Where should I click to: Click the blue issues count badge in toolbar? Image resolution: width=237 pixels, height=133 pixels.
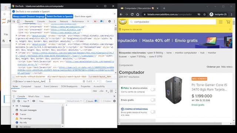pos(102,21)
